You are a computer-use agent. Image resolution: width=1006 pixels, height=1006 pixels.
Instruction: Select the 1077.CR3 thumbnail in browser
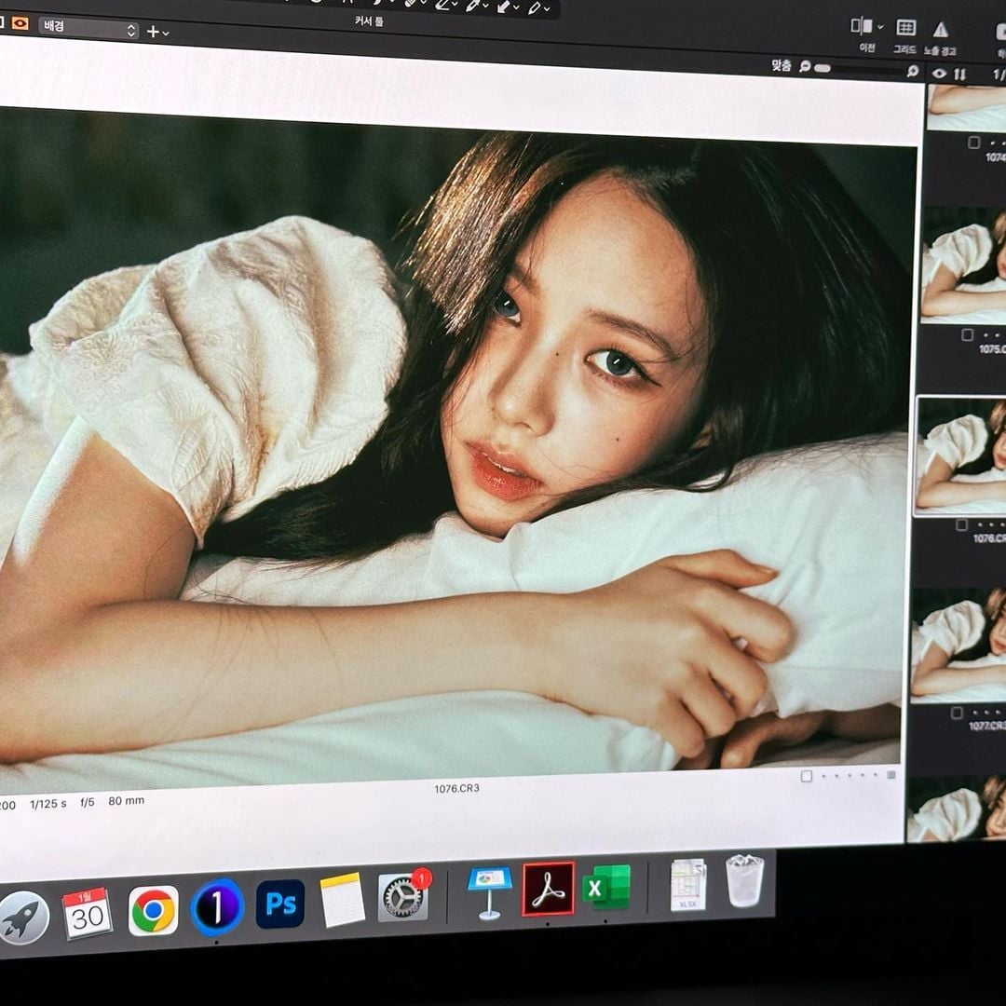point(958,645)
